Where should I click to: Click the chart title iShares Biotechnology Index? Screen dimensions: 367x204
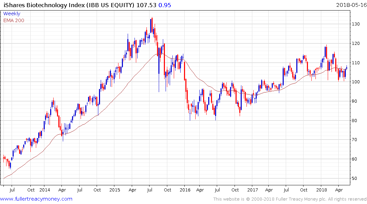pos(44,5)
